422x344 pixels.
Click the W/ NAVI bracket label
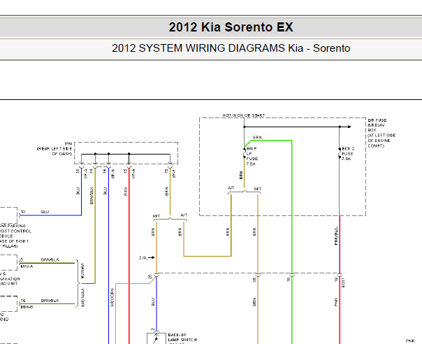[x=82, y=271]
